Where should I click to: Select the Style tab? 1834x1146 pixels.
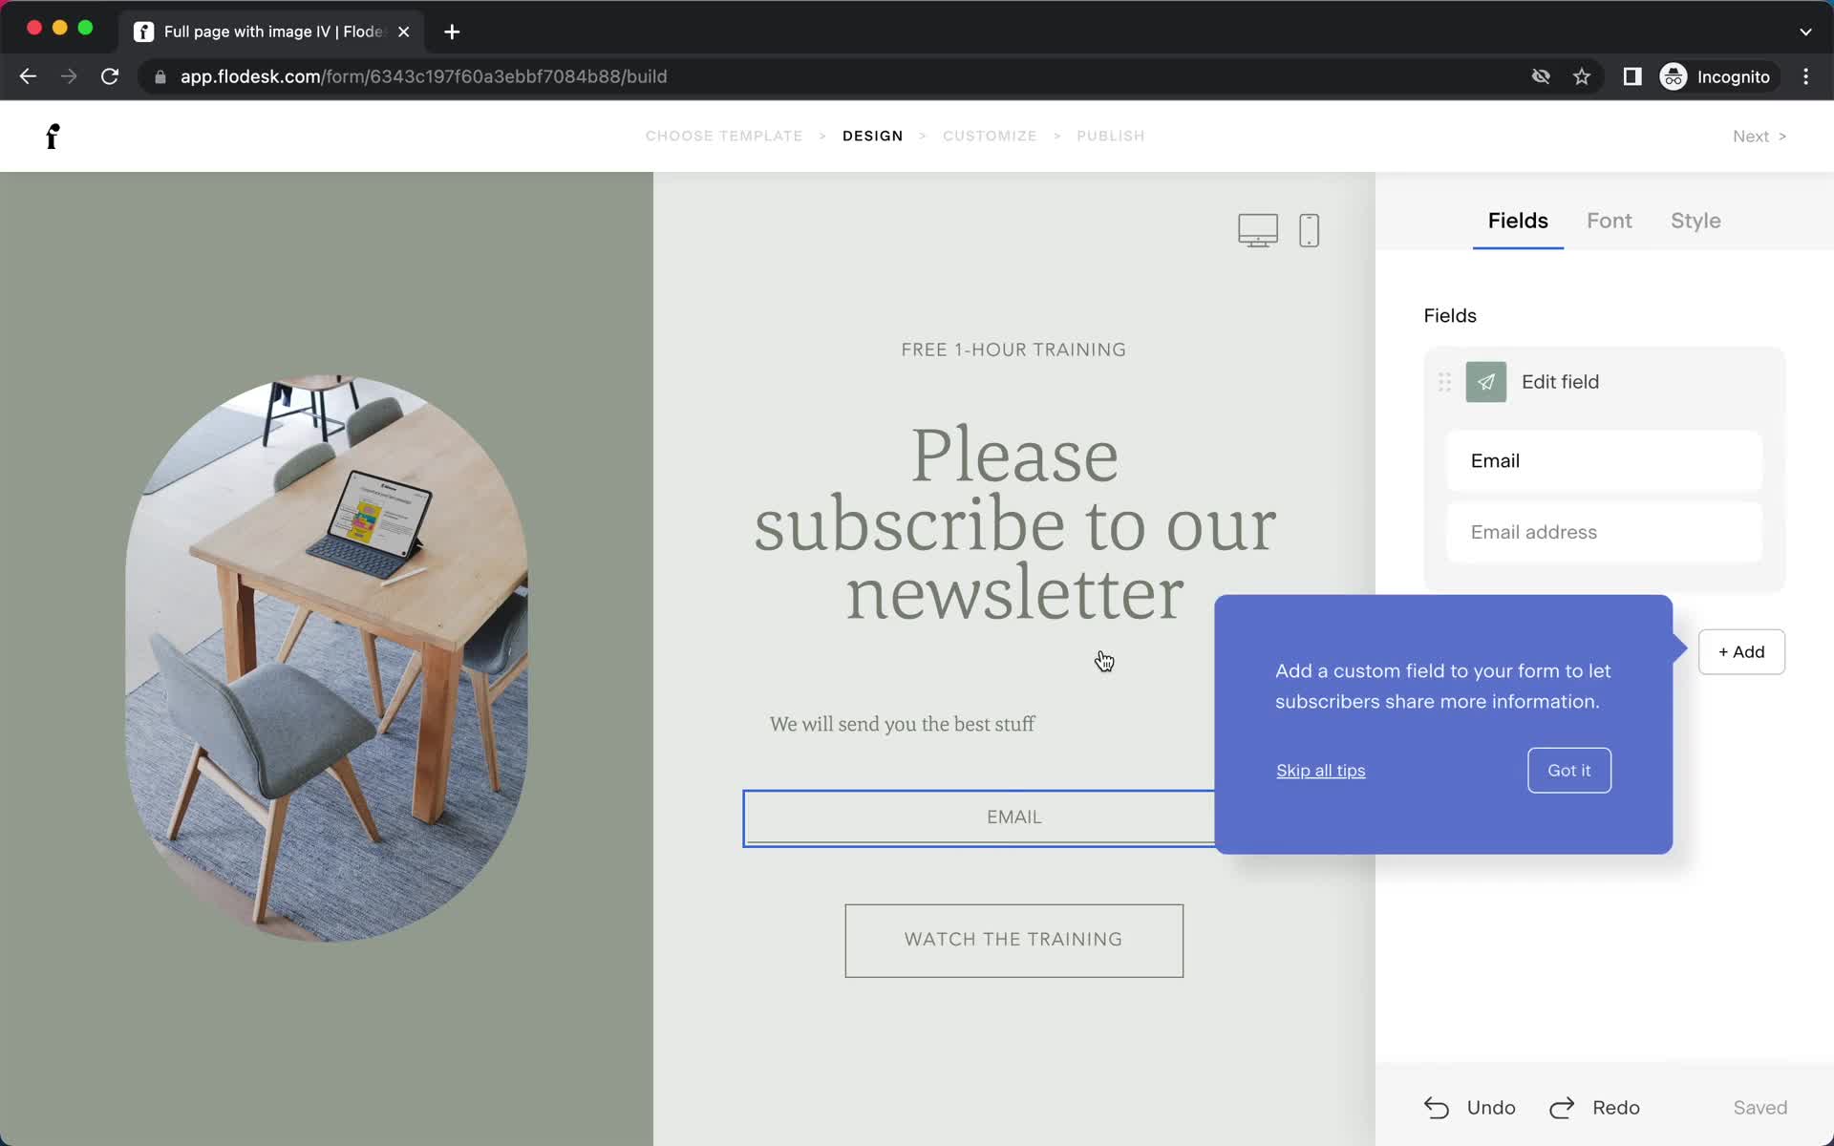pos(1695,221)
